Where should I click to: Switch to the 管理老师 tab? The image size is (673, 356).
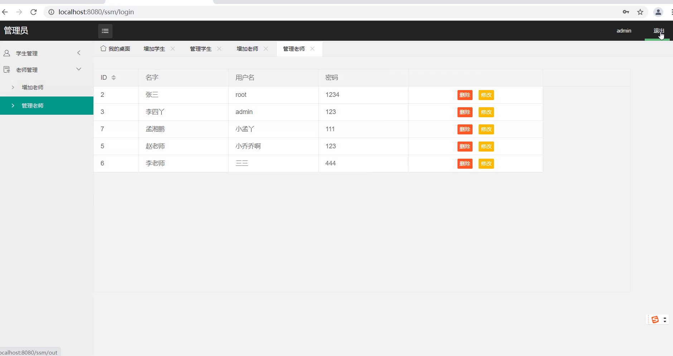(294, 49)
